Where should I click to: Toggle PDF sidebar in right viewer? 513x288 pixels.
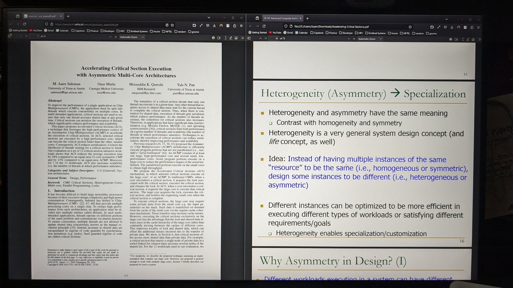249,39
